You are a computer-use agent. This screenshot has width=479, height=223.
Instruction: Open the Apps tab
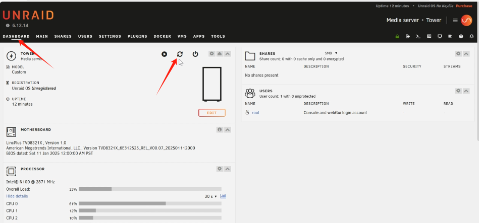[199, 36]
